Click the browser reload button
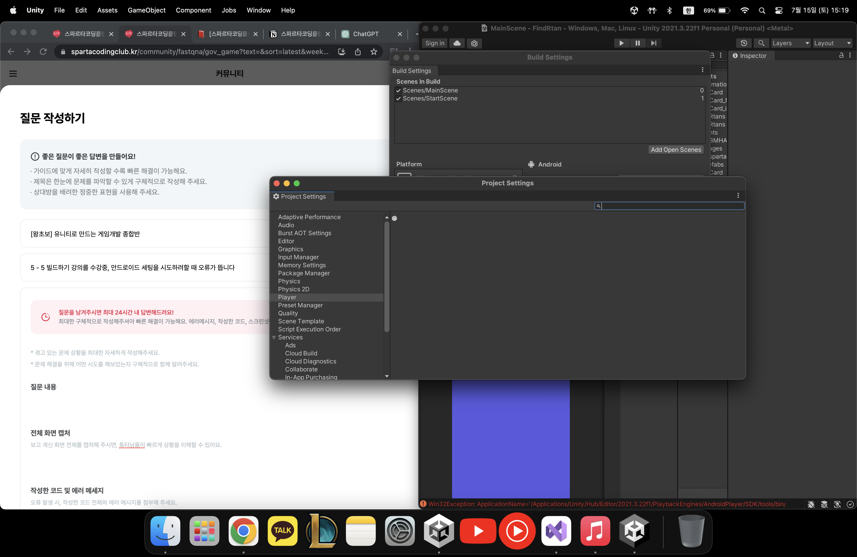 tap(43, 52)
